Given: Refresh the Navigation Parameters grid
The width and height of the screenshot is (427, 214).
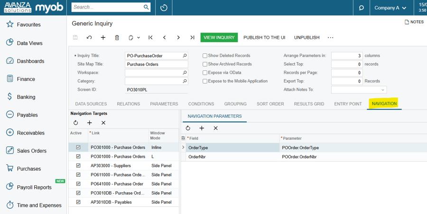Looking at the screenshot, I should click(188, 128).
